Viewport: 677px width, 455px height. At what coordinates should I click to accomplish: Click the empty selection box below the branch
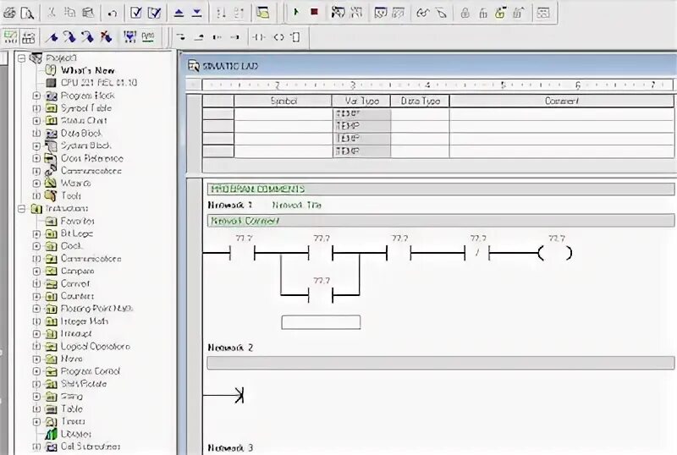point(321,322)
